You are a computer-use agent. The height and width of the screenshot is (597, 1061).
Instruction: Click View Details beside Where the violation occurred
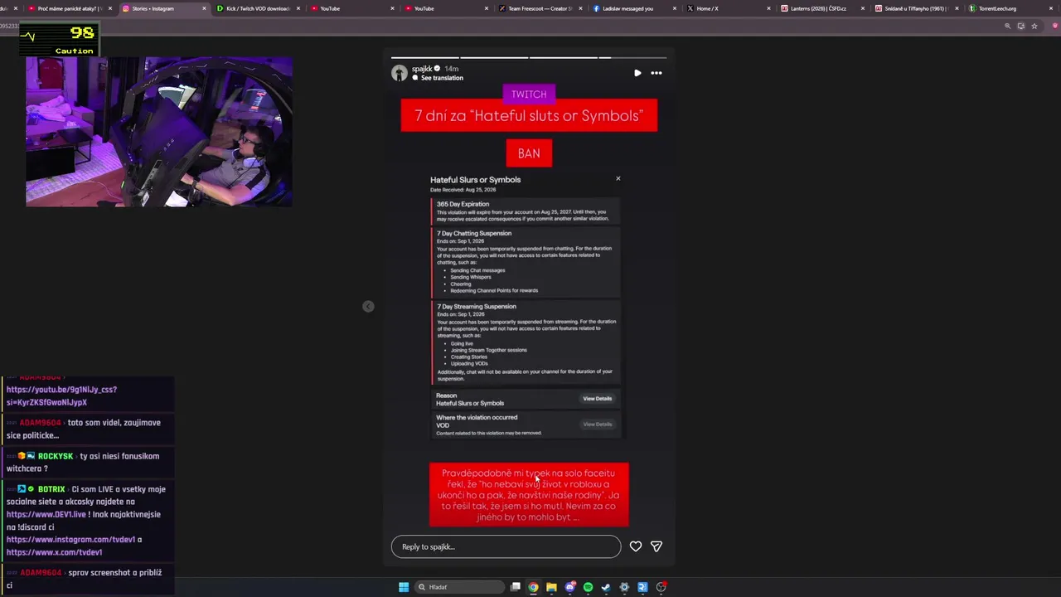(597, 425)
